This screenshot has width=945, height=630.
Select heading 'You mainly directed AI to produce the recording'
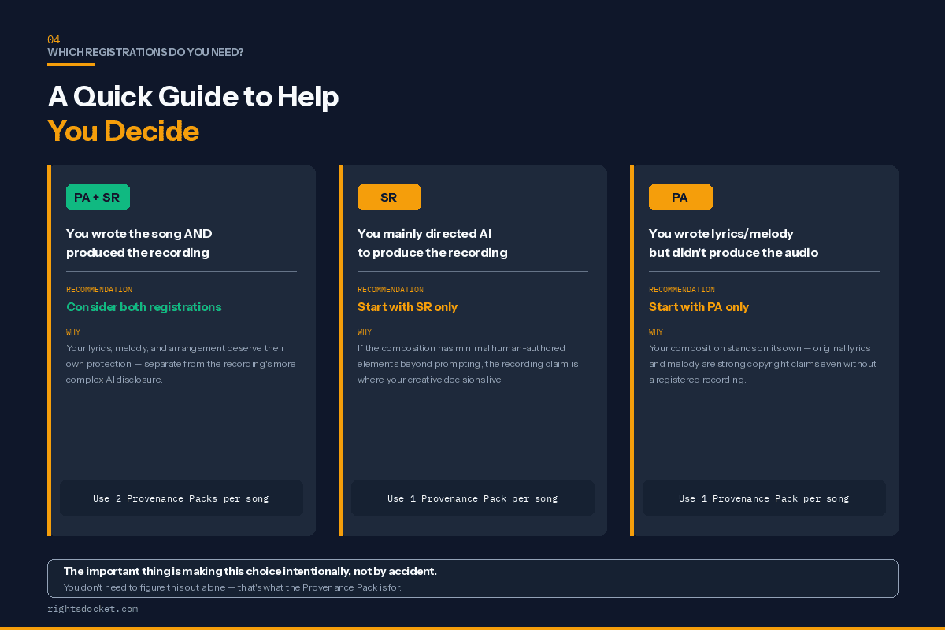tap(432, 243)
